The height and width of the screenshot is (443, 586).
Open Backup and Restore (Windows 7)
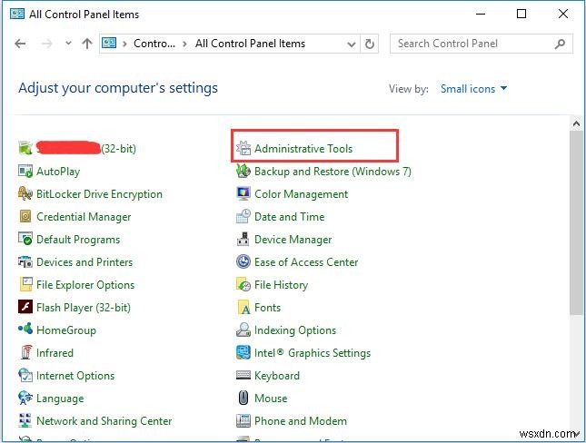(333, 172)
